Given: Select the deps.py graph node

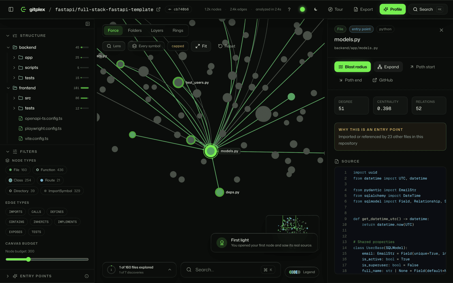Looking at the screenshot, I should (219, 192).
